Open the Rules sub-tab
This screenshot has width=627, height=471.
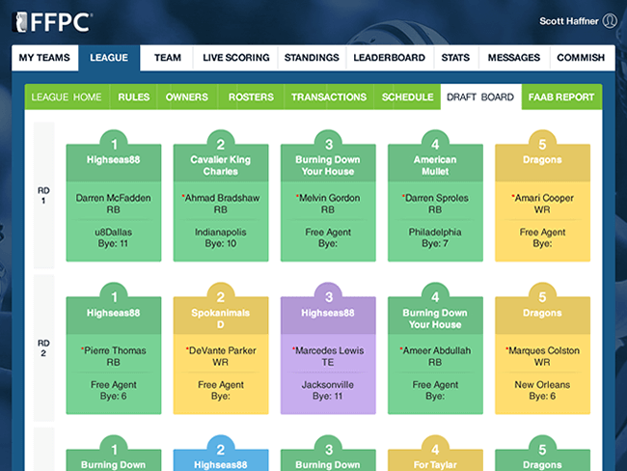coord(133,97)
